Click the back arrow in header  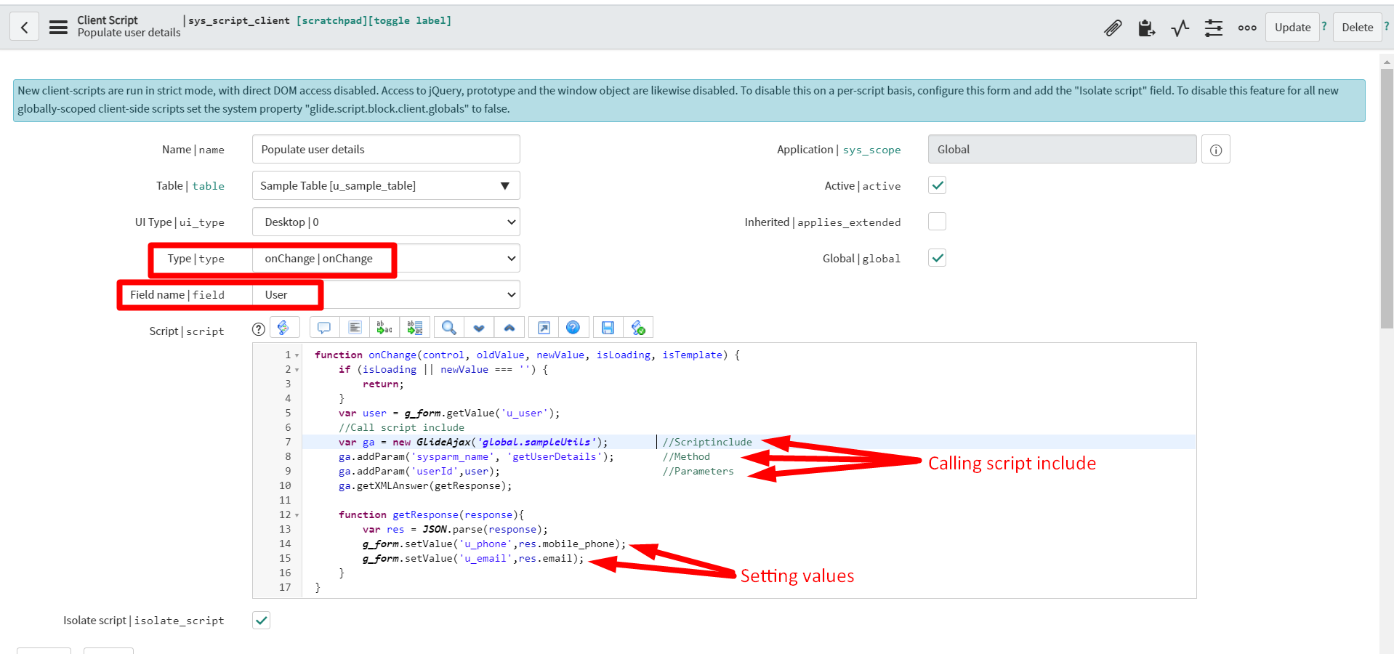point(24,28)
